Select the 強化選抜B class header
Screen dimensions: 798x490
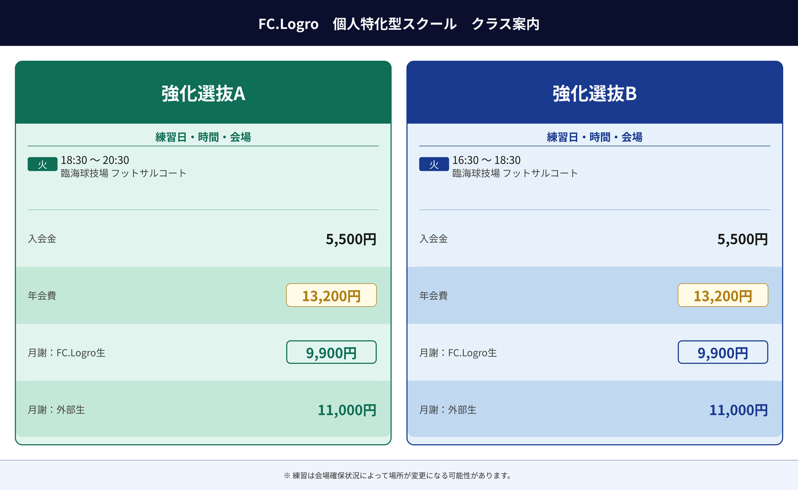[x=594, y=94]
